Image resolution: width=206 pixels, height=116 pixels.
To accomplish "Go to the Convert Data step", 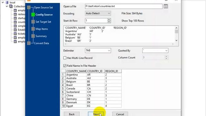I will point(42,43).
